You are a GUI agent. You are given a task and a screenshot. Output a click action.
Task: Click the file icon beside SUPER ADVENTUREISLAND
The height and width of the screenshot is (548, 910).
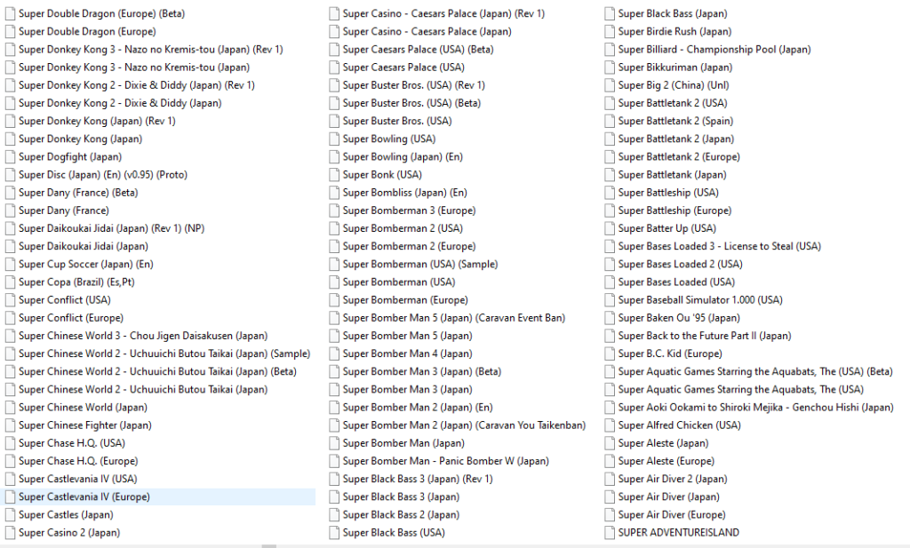[x=610, y=533]
